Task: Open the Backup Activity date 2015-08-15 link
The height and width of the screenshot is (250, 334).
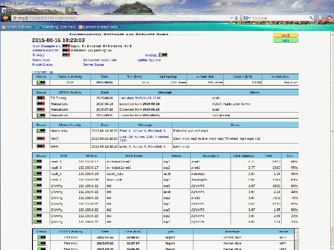Action: (104, 82)
